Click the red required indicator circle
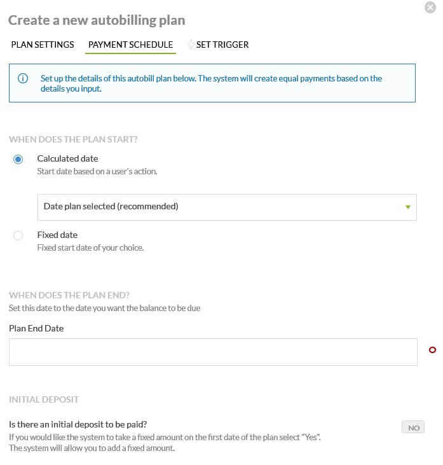443x465 pixels. click(x=433, y=350)
